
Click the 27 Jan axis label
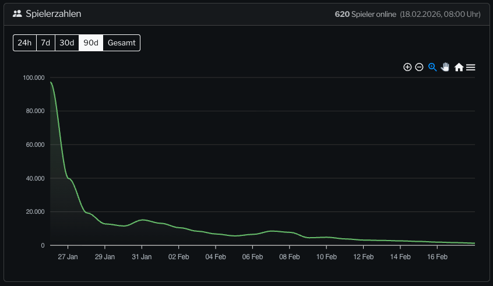[68, 256]
